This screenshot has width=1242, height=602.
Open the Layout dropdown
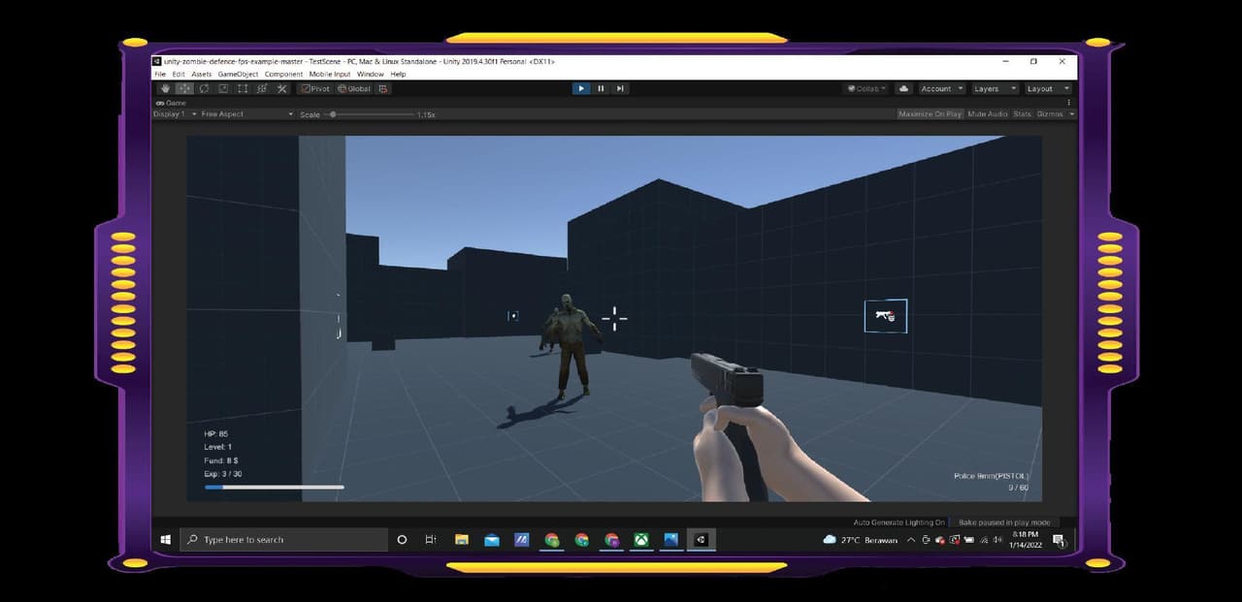tap(1048, 88)
